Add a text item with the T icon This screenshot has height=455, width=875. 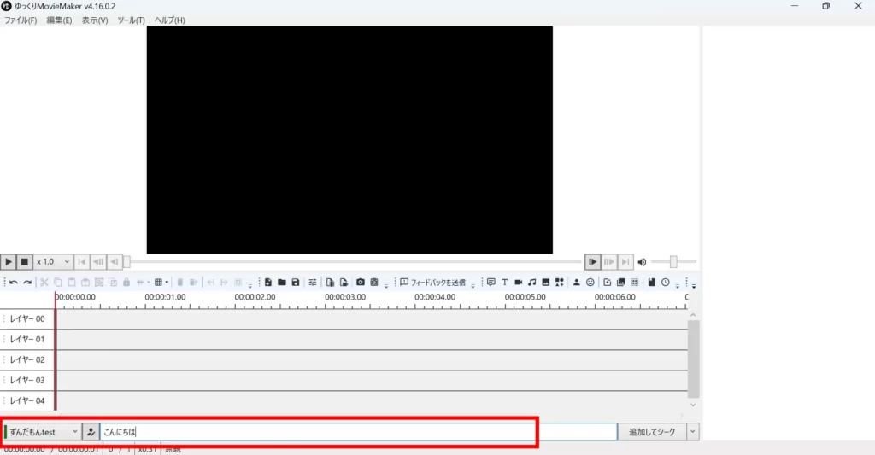504,283
